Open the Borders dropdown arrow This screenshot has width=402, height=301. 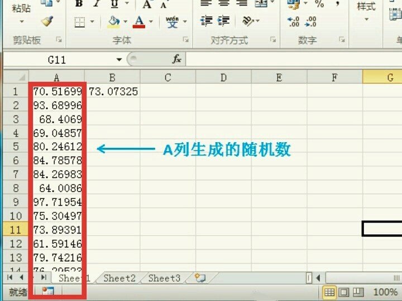[x=92, y=22]
